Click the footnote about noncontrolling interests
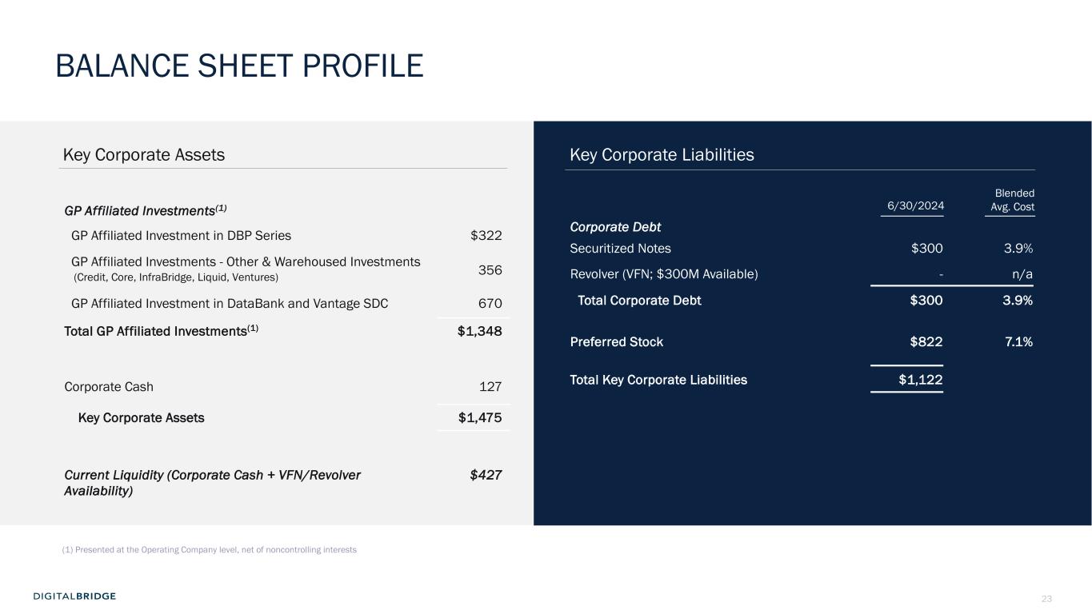This screenshot has width=1092, height=614. point(210,550)
